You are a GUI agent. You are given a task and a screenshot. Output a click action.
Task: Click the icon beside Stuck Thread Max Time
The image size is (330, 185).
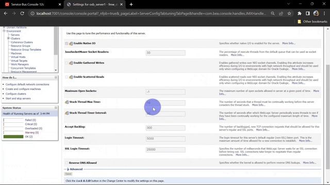67,102
